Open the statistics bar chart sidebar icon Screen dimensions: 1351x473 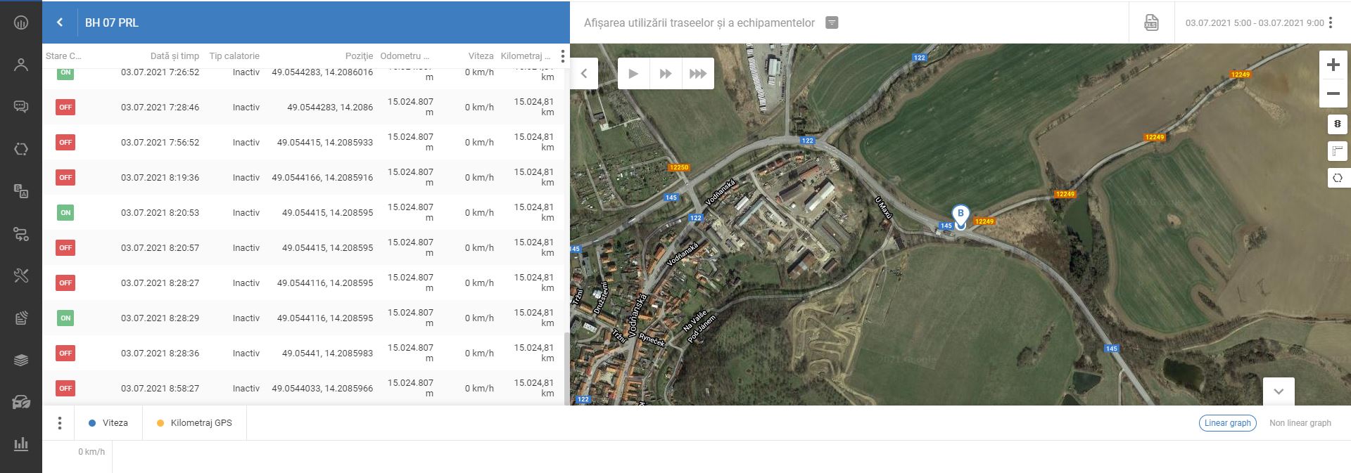click(x=21, y=444)
